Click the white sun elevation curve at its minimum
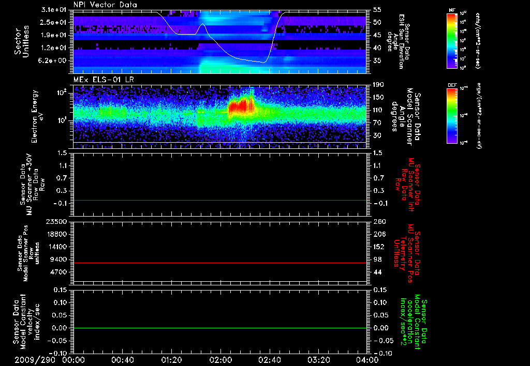530x366 pixels. (x=264, y=63)
